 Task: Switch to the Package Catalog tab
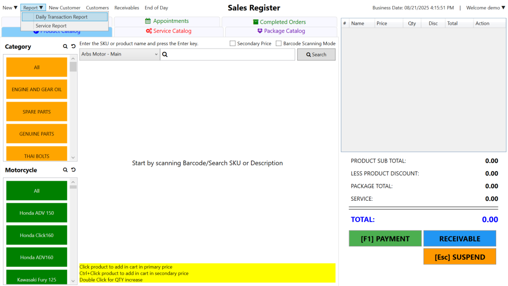pos(281,31)
